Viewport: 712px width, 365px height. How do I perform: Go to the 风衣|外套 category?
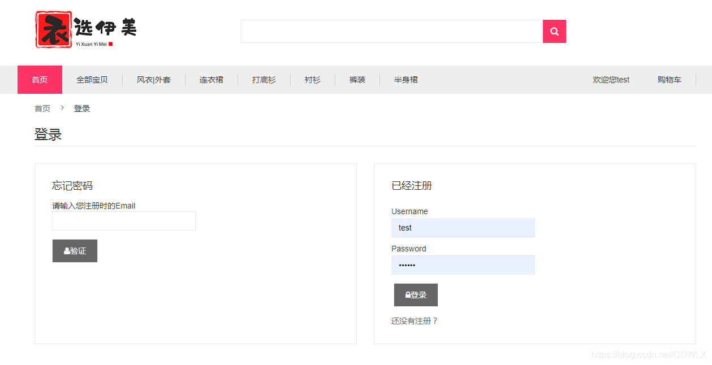(x=154, y=80)
